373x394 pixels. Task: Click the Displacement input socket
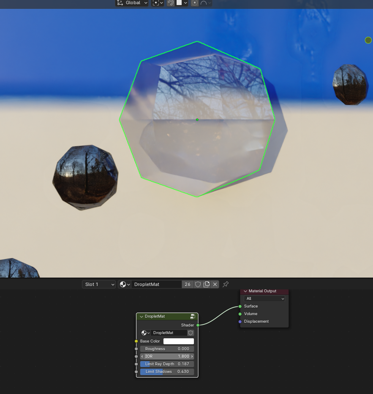240,321
